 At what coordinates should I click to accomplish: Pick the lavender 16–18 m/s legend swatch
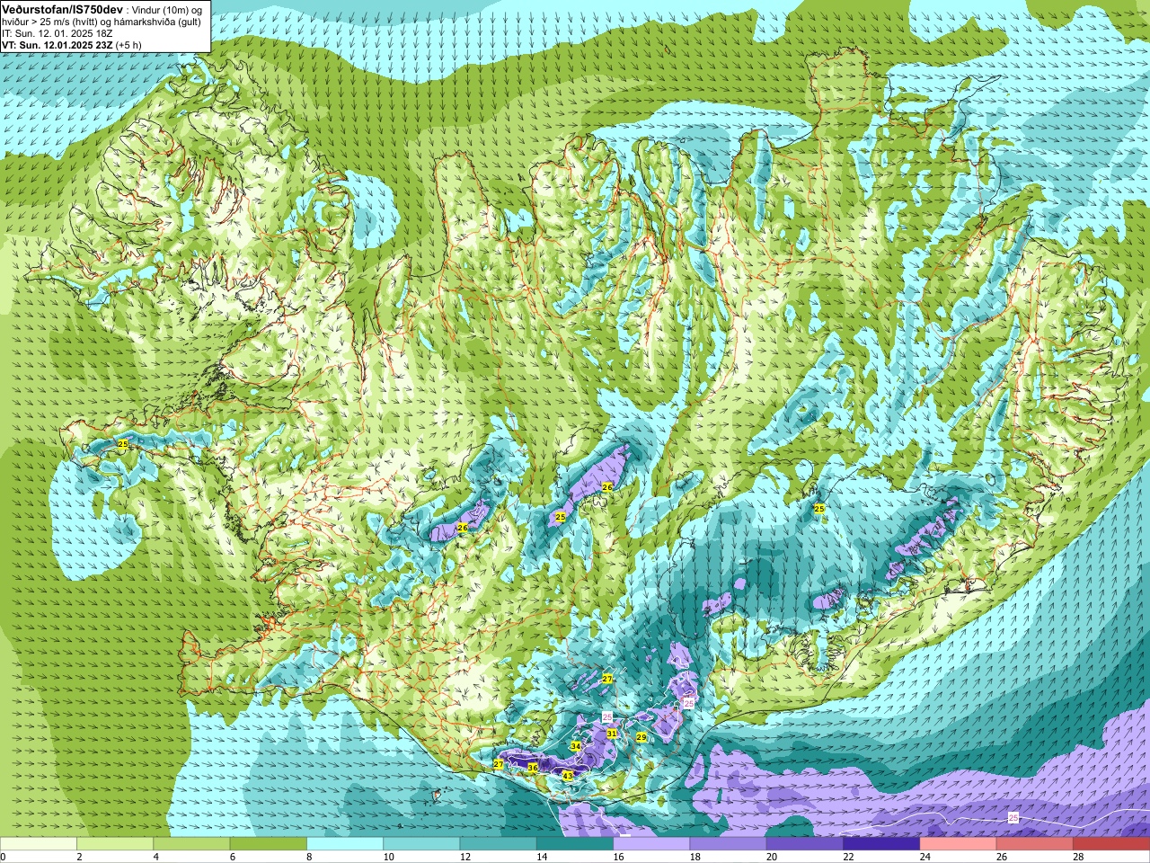(x=651, y=844)
